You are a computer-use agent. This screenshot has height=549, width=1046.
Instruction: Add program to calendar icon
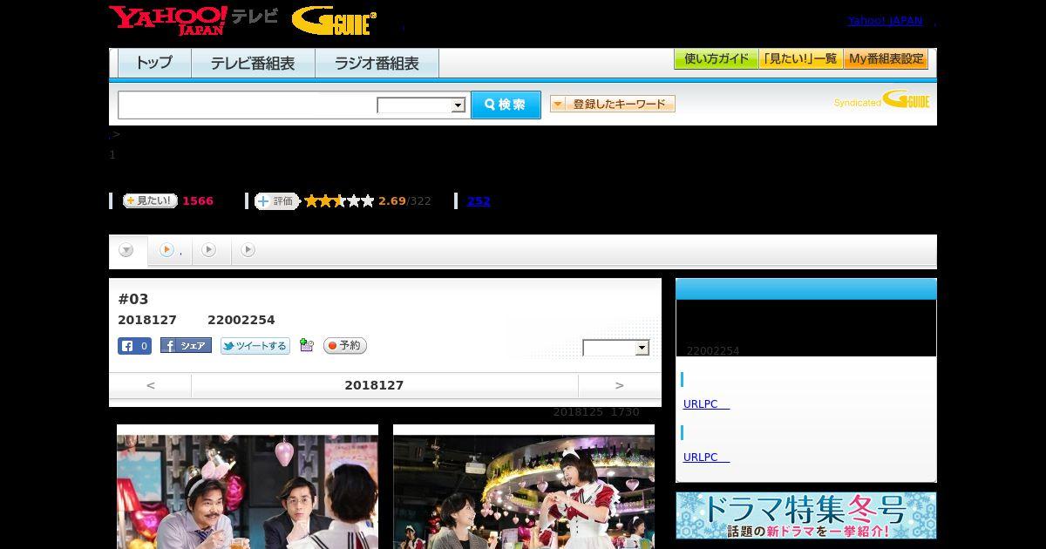306,345
